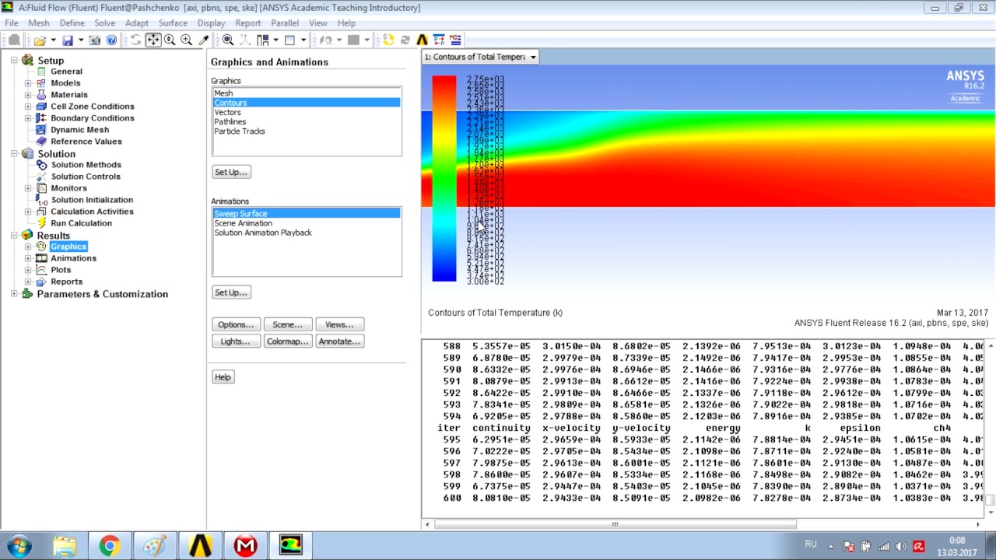The image size is (996, 560).
Task: Click the blue help question mark icon
Action: 111,40
